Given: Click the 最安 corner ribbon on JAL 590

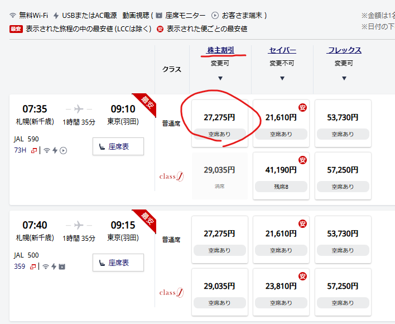Looking at the screenshot, I should (147, 103).
